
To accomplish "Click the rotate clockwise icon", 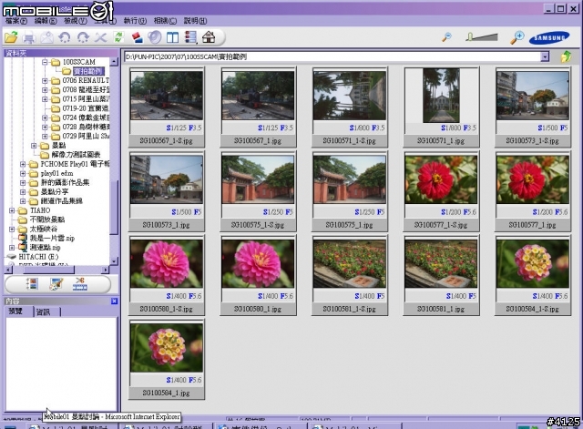I will pos(83,37).
